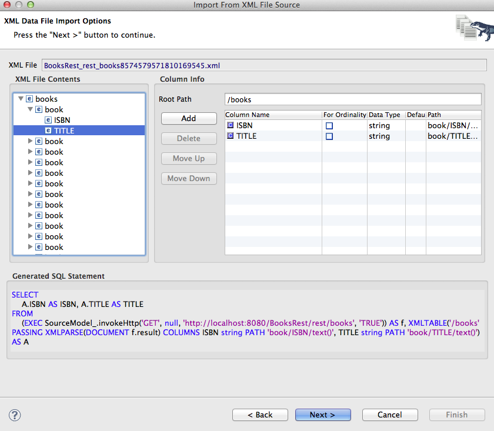494x431 pixels.
Task: Click the ISBN column icon in table
Action: point(231,125)
